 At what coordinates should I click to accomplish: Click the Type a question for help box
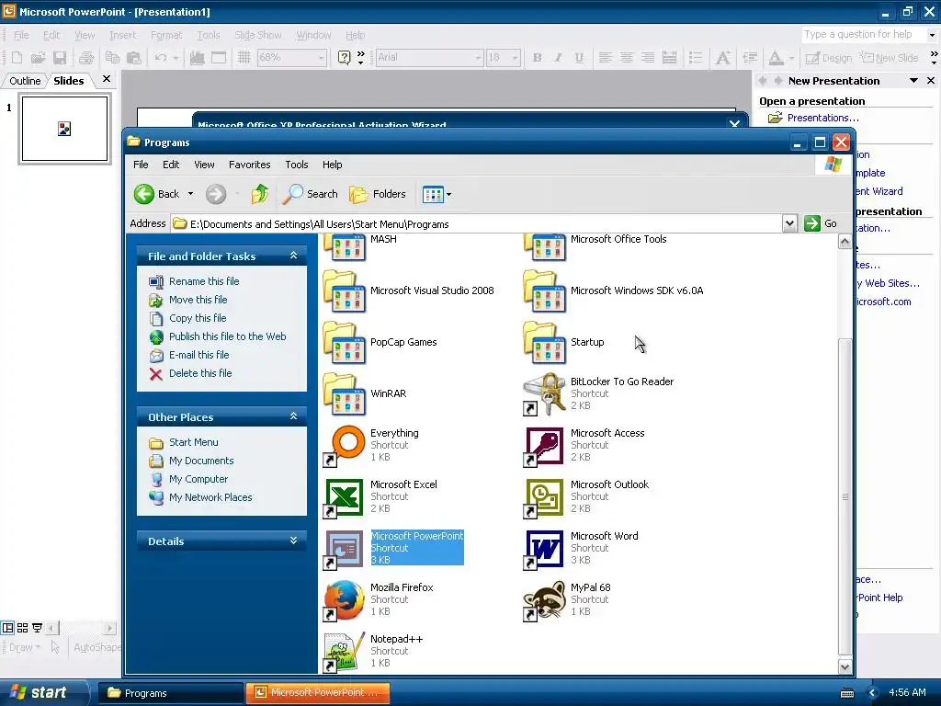coord(864,35)
